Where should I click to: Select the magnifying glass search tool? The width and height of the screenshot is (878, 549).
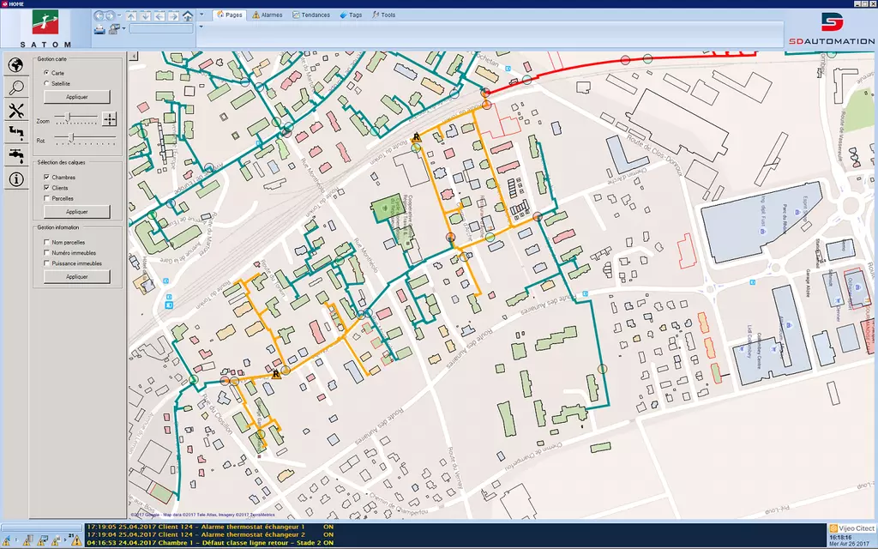[15, 87]
